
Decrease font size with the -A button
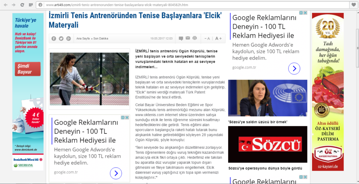pyautogui.click(x=207, y=38)
